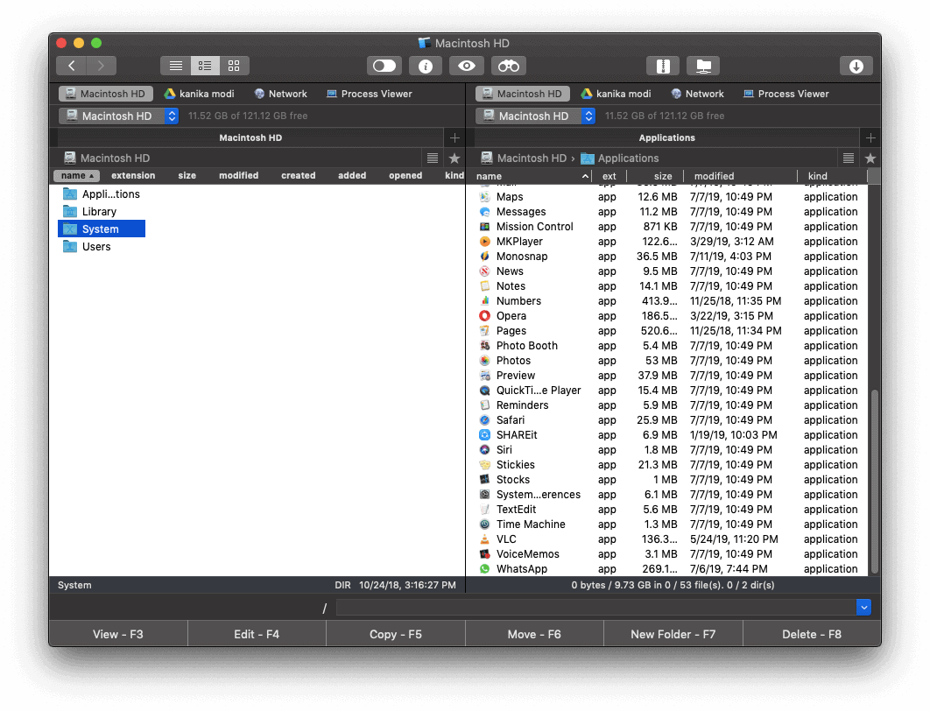Select the VLC app icon
Viewport: 930px width, 711px height.
point(484,539)
